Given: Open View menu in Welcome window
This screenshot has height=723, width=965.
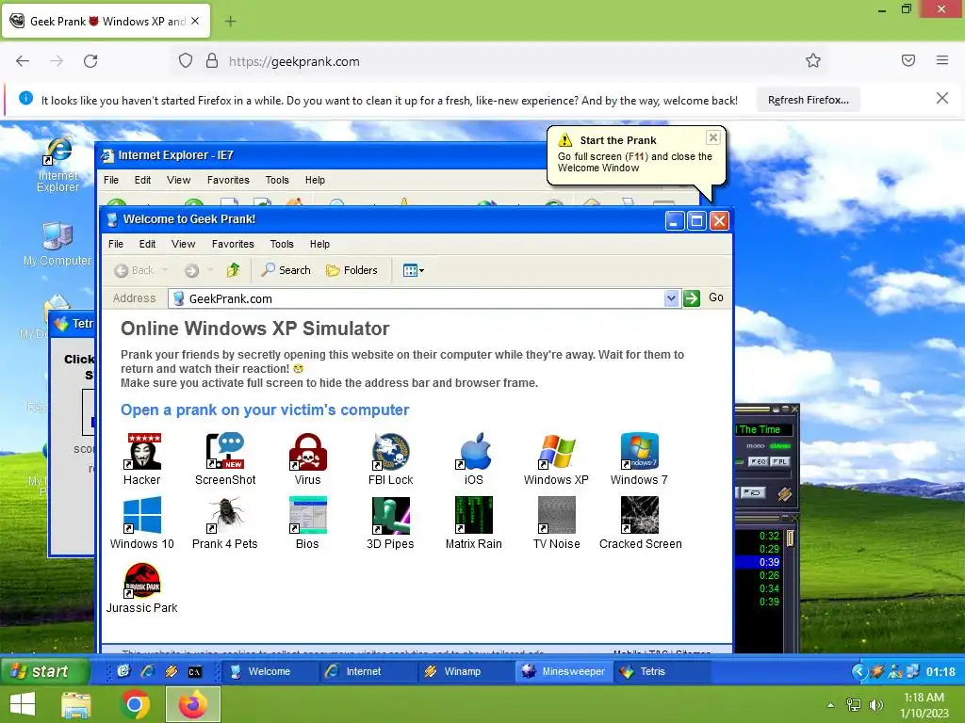Looking at the screenshot, I should (184, 244).
